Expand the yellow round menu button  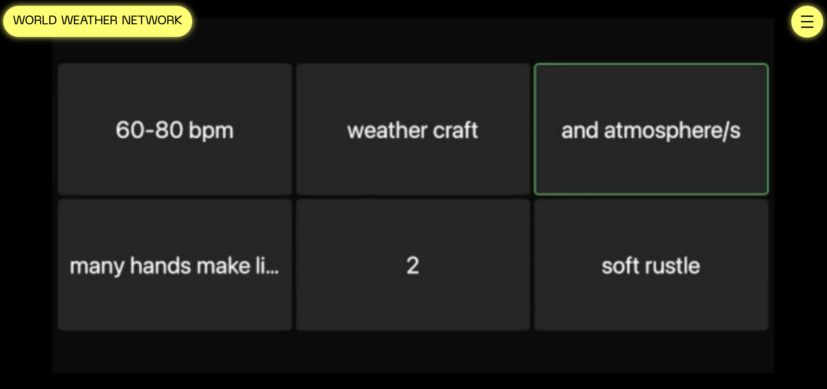click(807, 22)
